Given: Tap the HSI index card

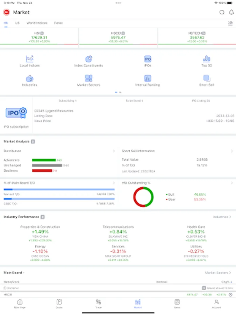Looking at the screenshot, I should click(x=39, y=37).
